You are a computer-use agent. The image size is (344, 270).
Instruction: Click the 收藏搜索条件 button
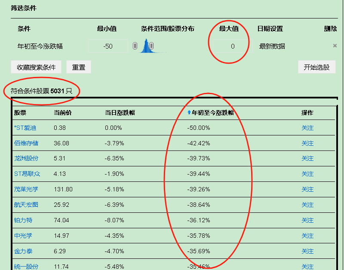tap(36, 67)
